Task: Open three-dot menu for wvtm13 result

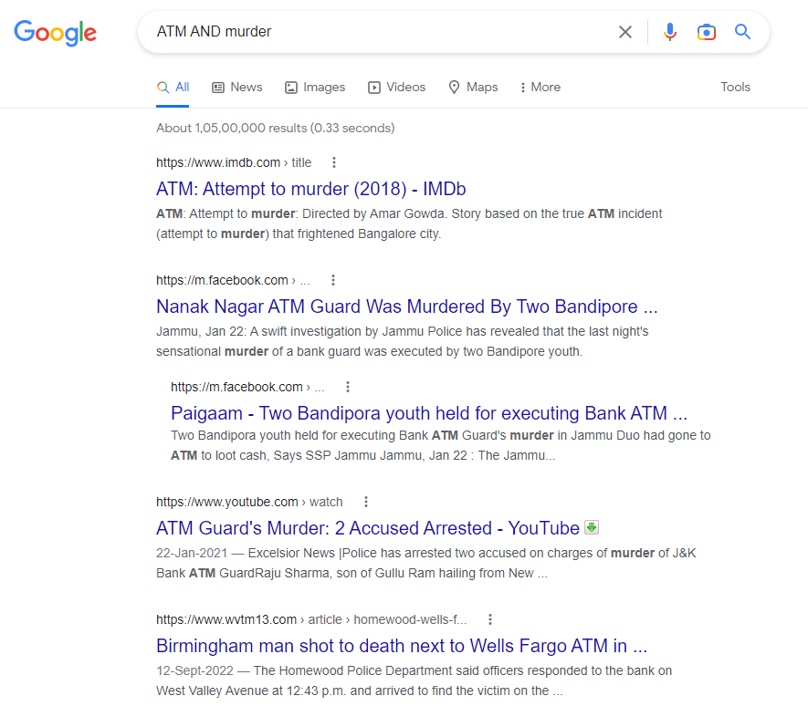Action: [490, 619]
